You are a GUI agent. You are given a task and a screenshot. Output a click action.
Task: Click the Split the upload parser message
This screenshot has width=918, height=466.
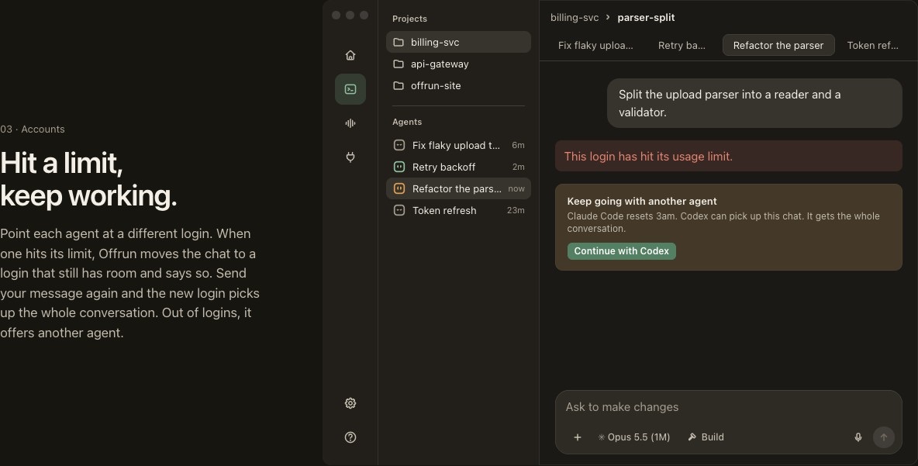point(754,103)
